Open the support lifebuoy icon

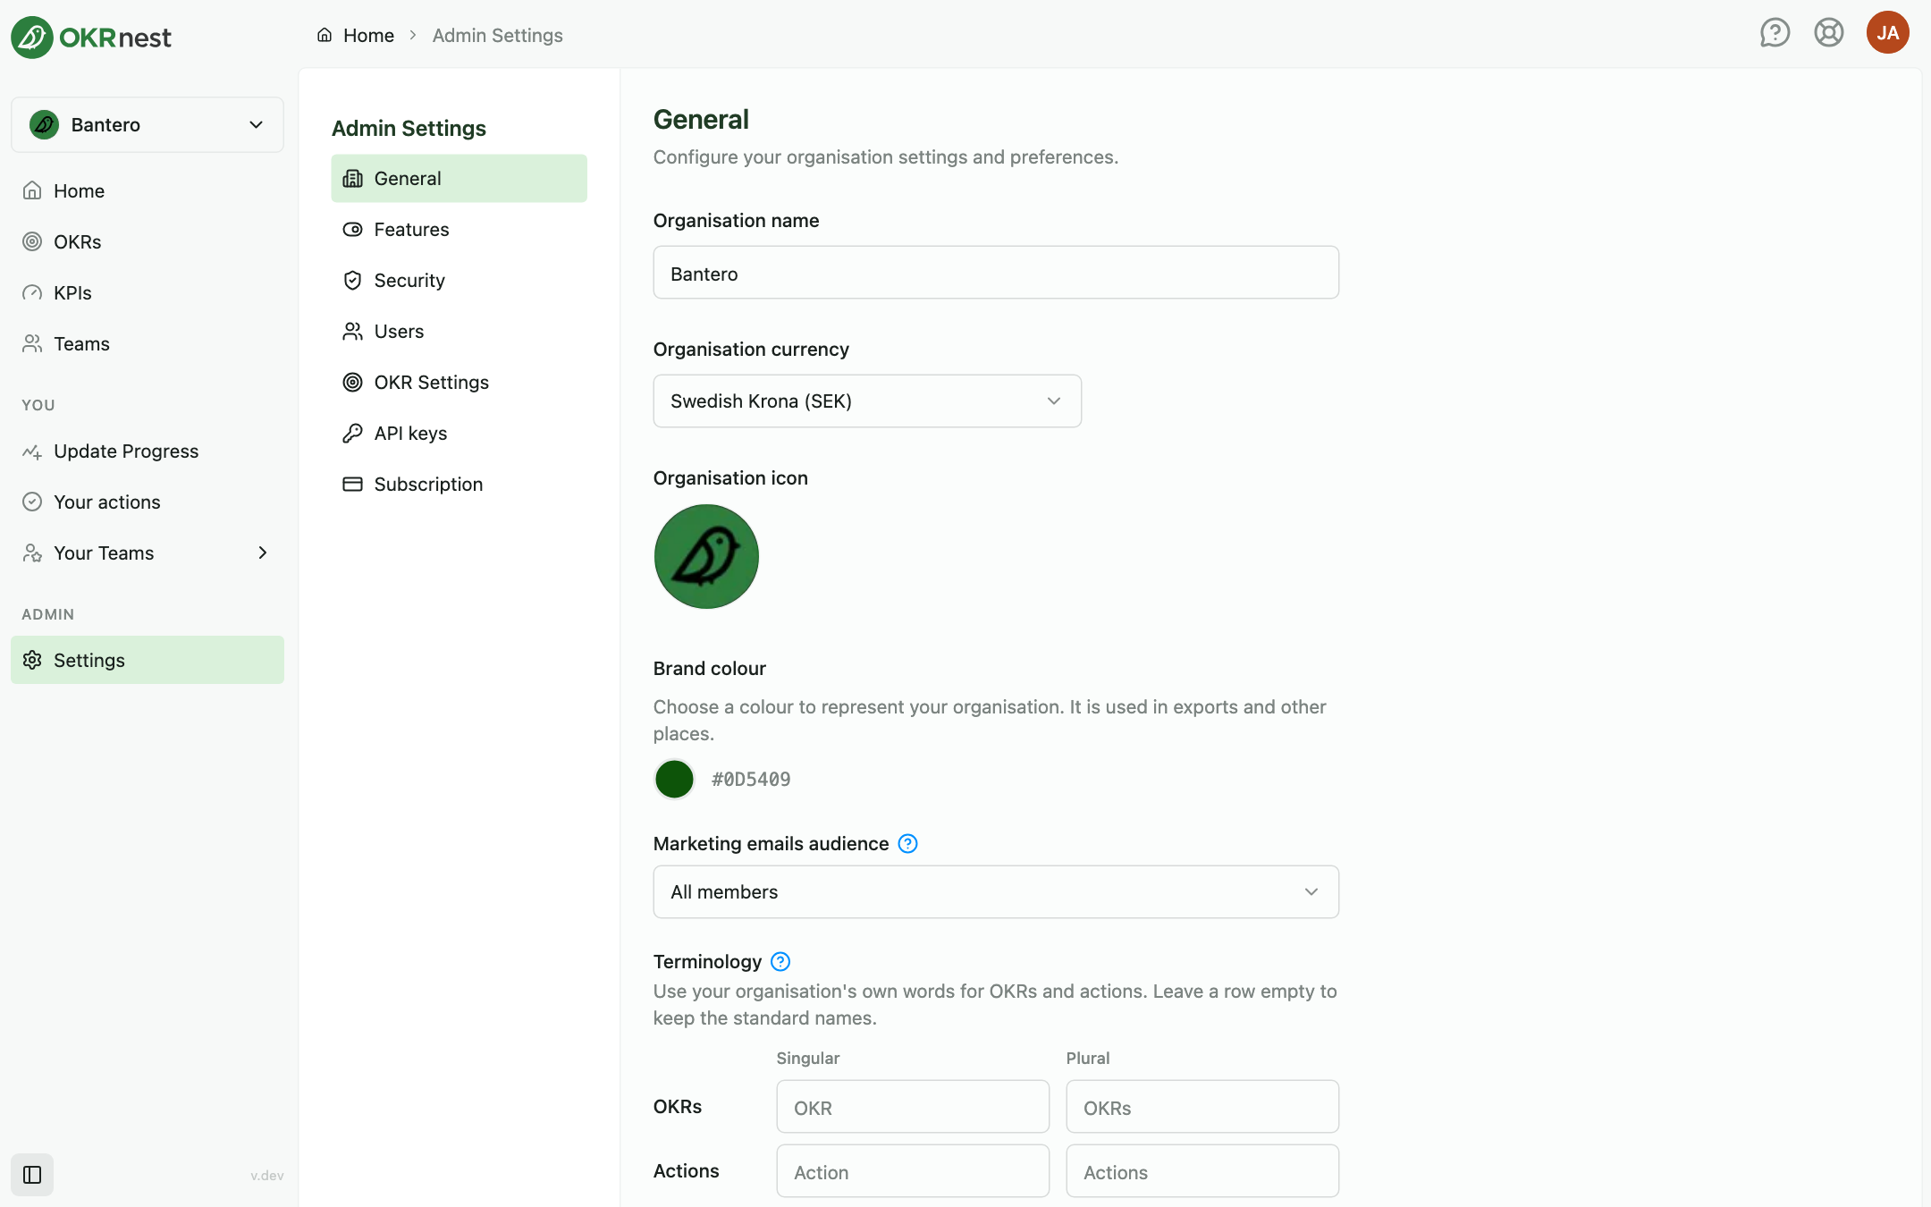point(1829,33)
